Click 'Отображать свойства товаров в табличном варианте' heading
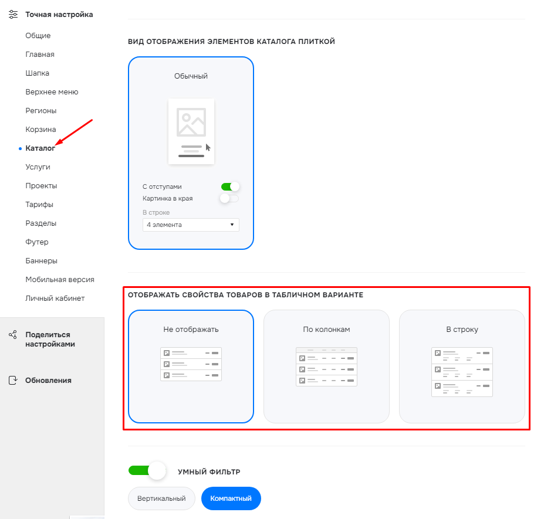This screenshot has height=519, width=544. (246, 295)
